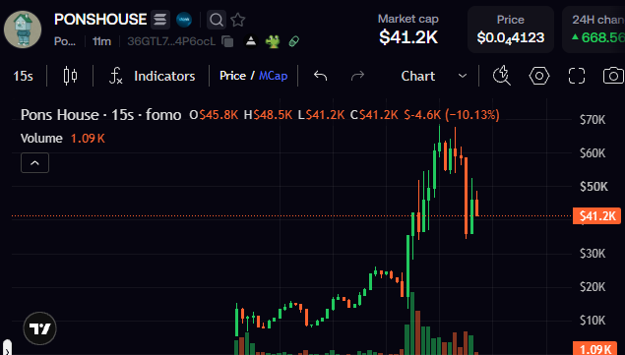Click the PONSHOUSE token avatar image
This screenshot has height=355, width=625.
click(23, 30)
